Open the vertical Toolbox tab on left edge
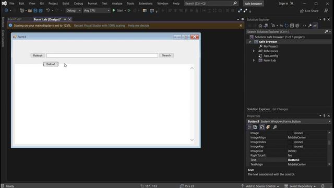This screenshot has height=188, width=334. (x=3, y=22)
